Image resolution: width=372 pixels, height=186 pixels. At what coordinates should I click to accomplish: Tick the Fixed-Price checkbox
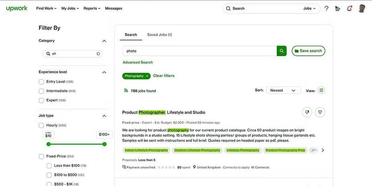coord(41,157)
